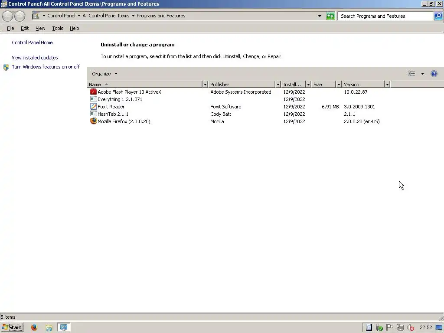Click View installed updates link
Viewport: 444px width, 333px height.
click(35, 58)
